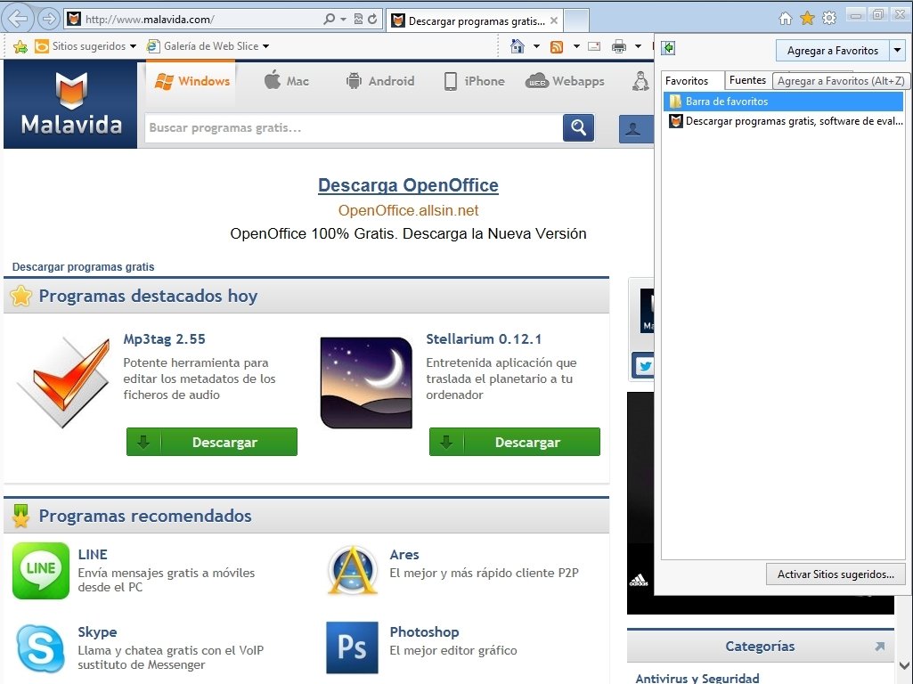Image resolution: width=913 pixels, height=684 pixels.
Task: Click the Photoshop Ps icon
Action: 352,647
